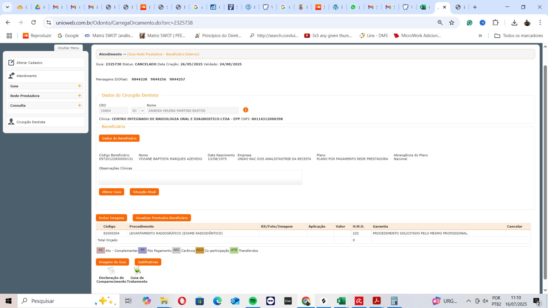548x308 pixels.
Task: Bookmark this page with the star icon
Action: coord(452,23)
